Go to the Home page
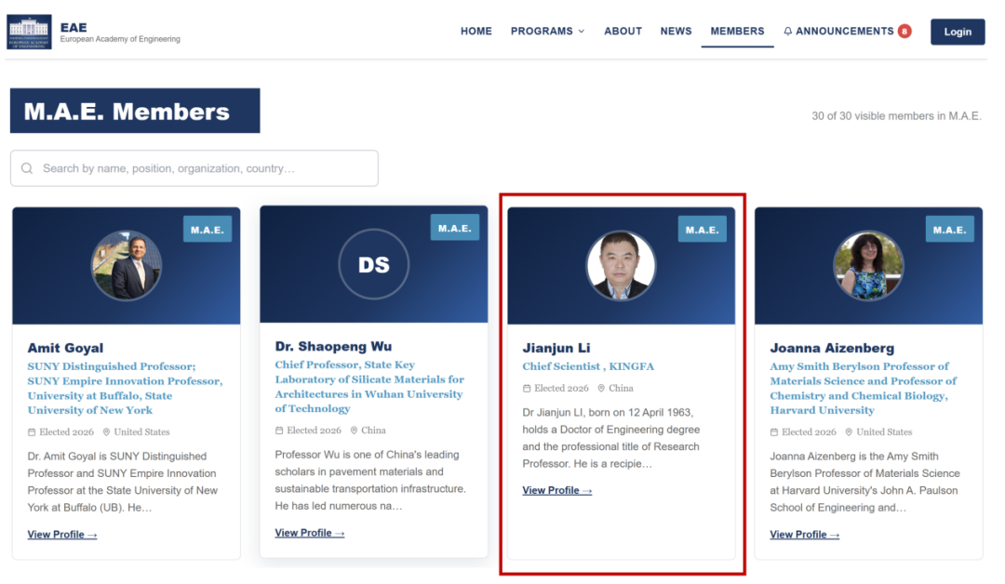 tap(476, 32)
